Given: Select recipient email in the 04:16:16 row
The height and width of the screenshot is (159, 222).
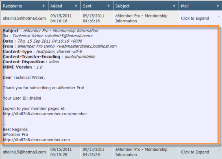Looking at the screenshot, I should click(x=24, y=18).
